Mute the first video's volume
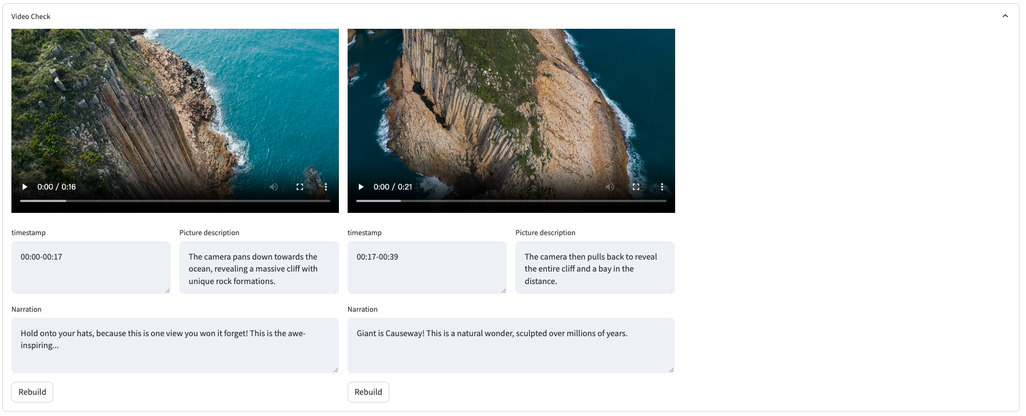The image size is (1026, 416). point(274,187)
